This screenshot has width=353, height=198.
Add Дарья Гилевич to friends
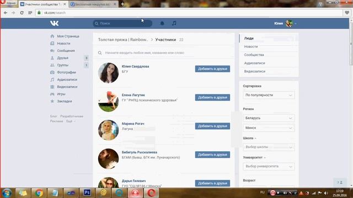212,183
